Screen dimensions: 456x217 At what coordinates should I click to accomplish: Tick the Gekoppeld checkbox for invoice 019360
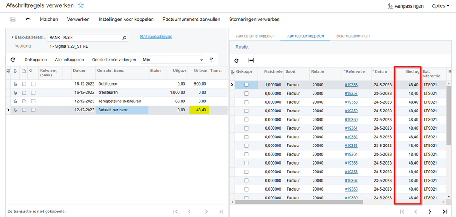click(246, 120)
